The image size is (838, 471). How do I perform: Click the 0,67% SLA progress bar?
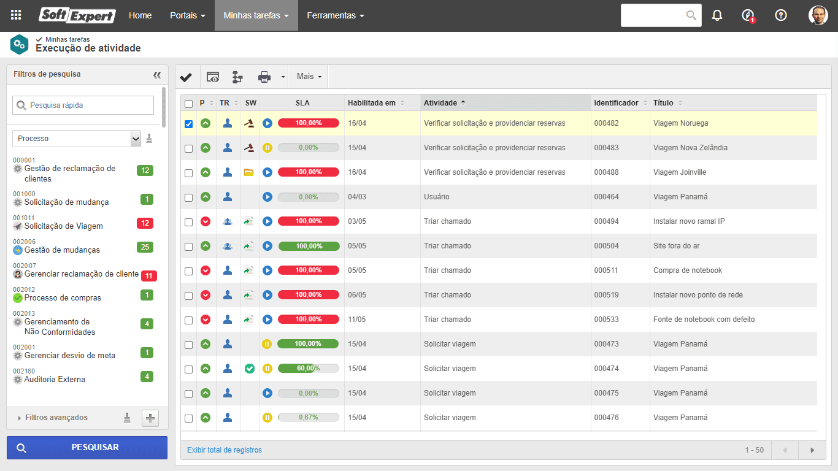[309, 418]
